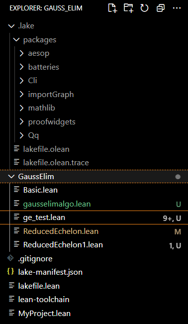The image size is (188, 324).
Task: Click the New Folder icon
Action: (128, 8)
